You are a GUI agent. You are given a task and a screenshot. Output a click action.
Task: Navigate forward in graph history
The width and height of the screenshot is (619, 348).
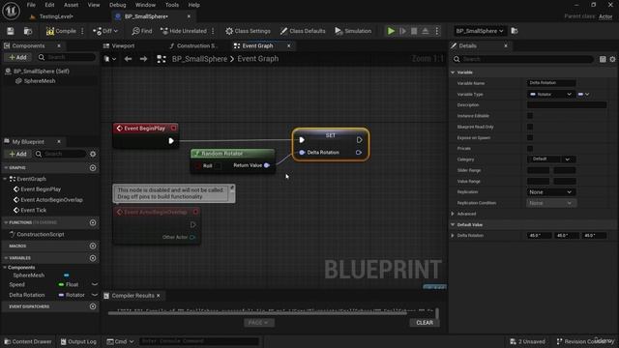pyautogui.click(x=143, y=59)
